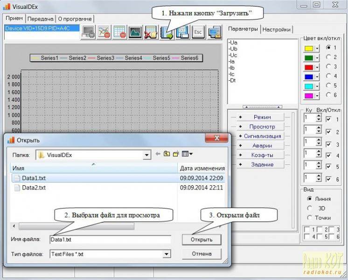Click the delete table red X icon

tap(151, 32)
